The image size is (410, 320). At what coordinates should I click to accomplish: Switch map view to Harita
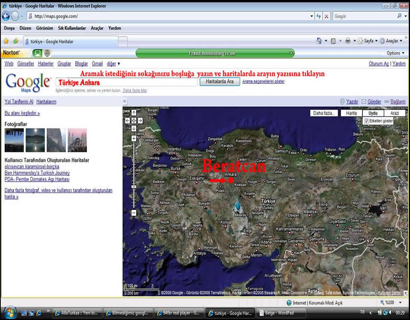coord(351,113)
